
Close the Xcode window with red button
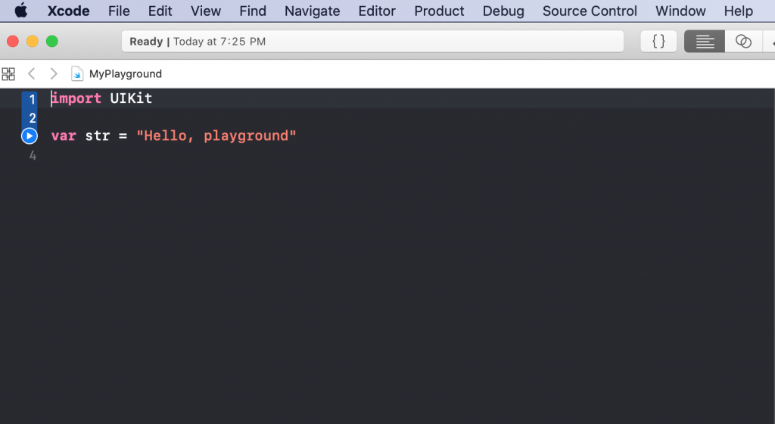(x=13, y=42)
